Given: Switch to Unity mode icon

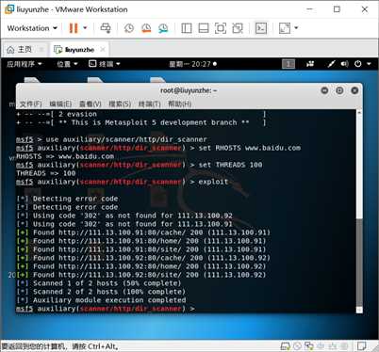Looking at the screenshot, I should tap(238, 28).
